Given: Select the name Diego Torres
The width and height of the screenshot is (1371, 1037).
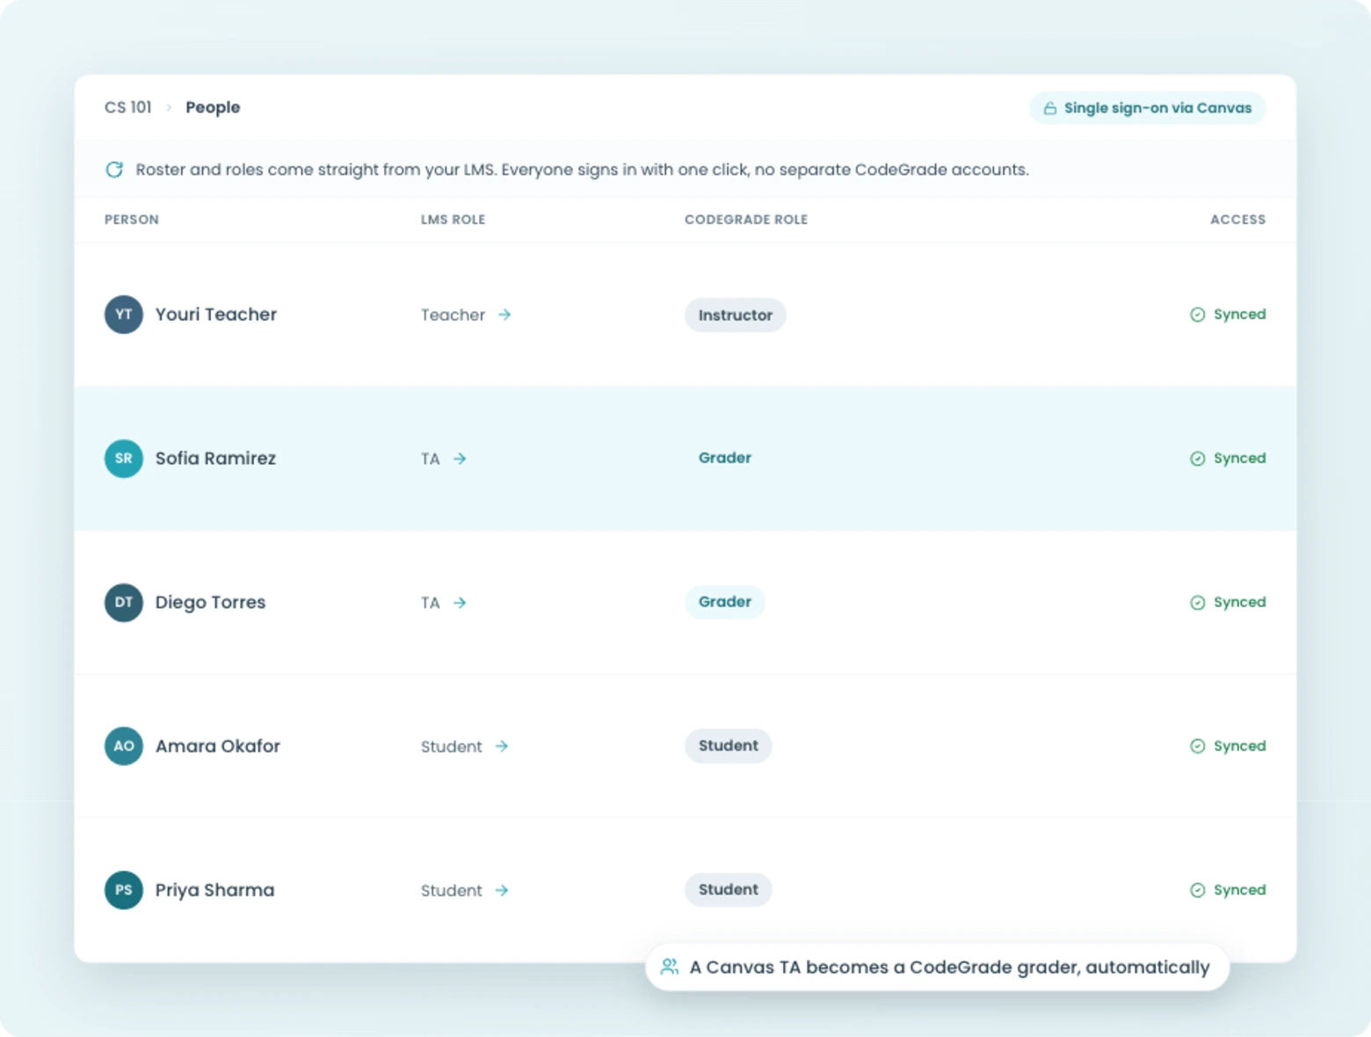Looking at the screenshot, I should pos(210,603).
